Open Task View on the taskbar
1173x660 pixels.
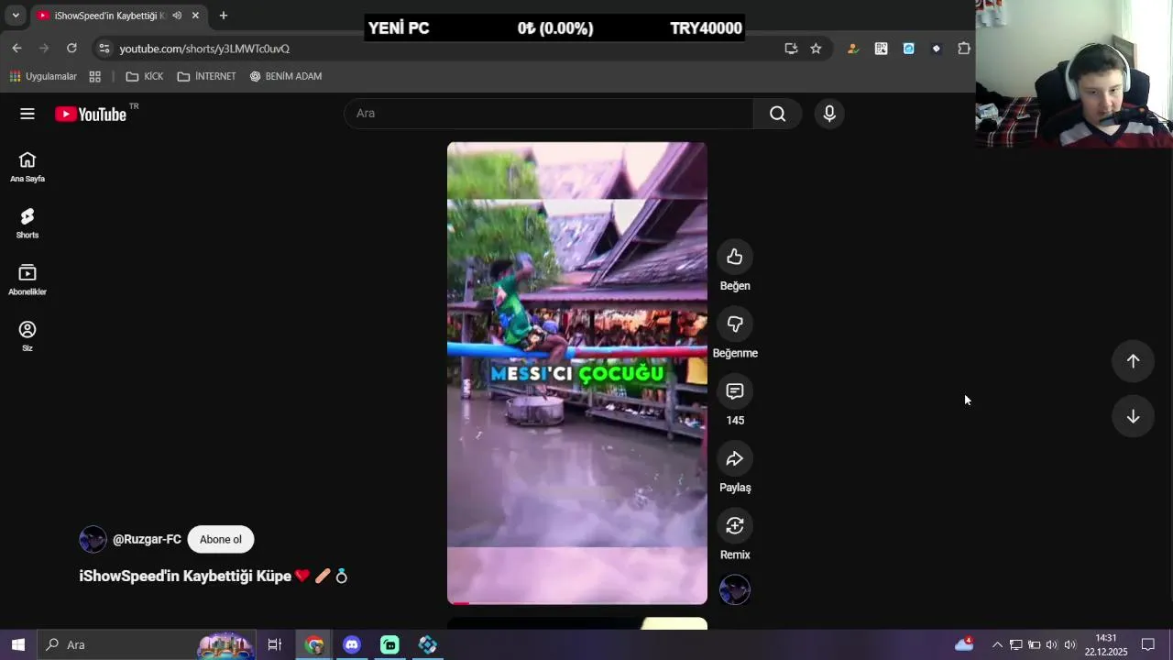click(274, 644)
